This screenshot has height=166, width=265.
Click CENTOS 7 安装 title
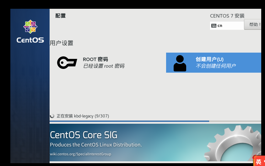point(227,16)
